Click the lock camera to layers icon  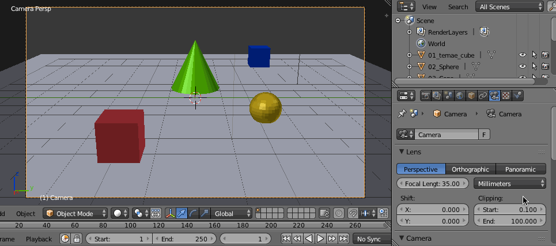(323, 213)
